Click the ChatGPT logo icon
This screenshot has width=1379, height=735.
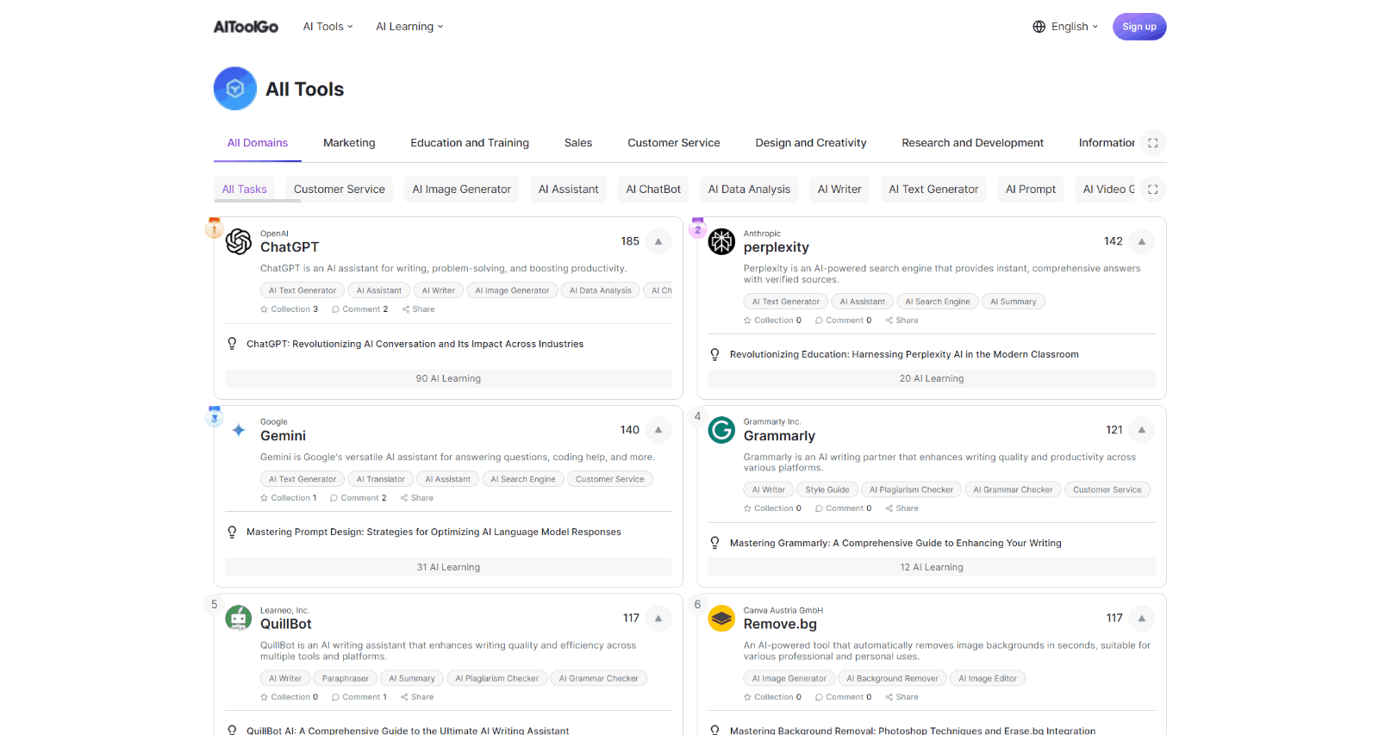point(239,242)
